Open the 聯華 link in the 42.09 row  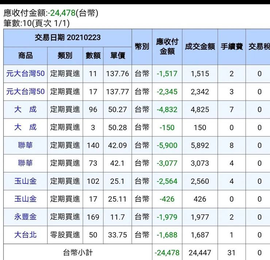click(x=26, y=145)
